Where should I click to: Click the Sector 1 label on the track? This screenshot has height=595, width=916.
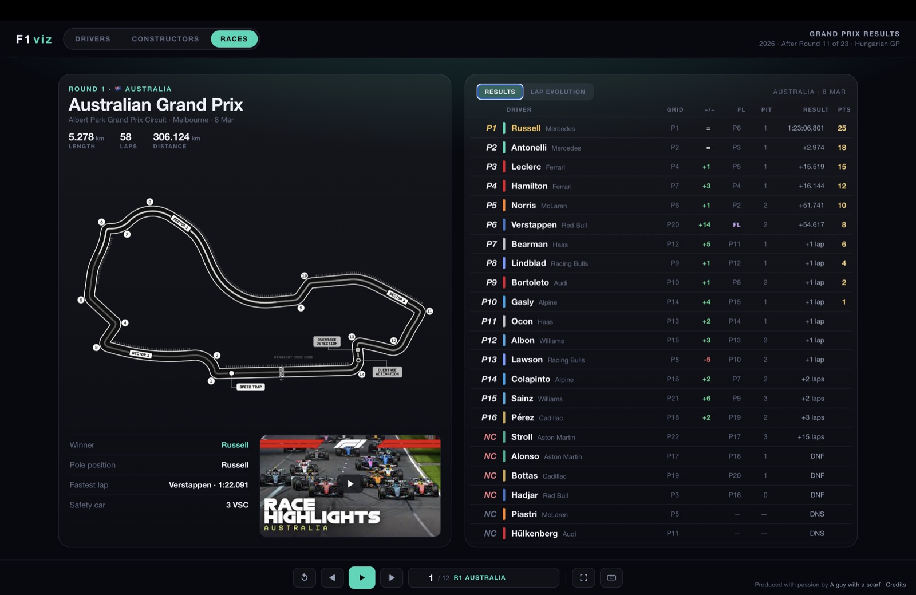point(141,354)
